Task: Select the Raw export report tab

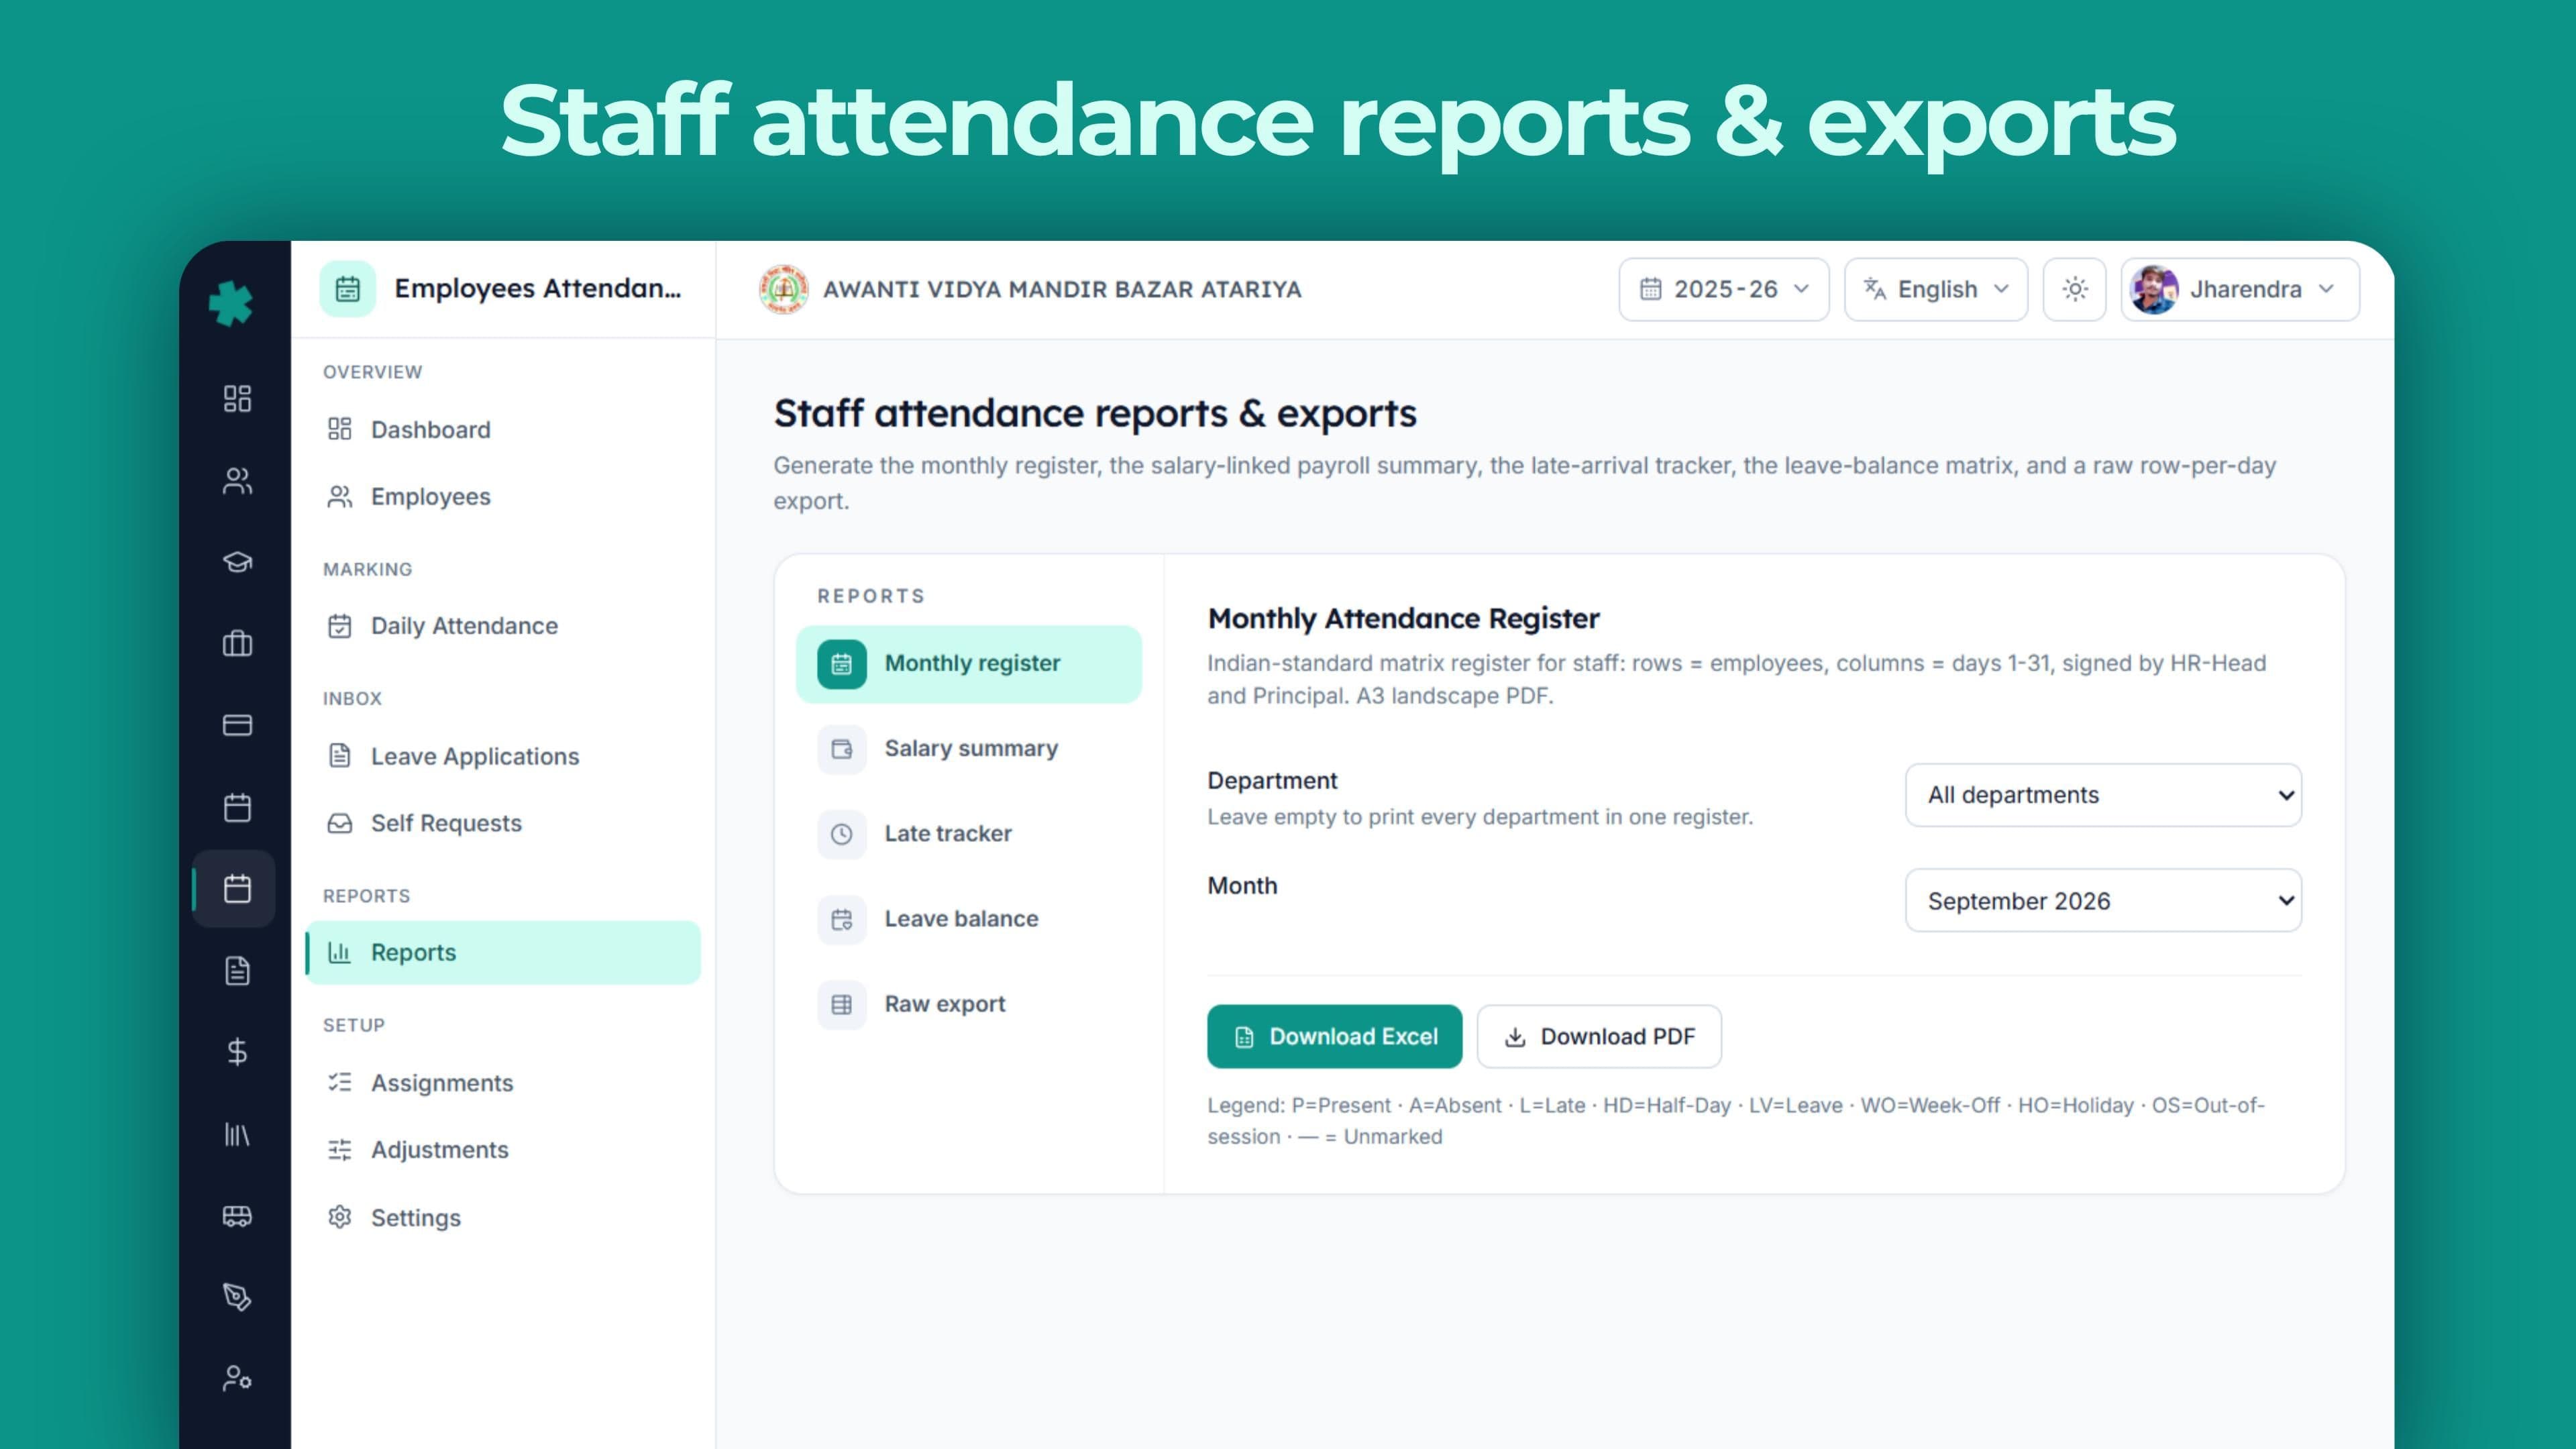Action: click(969, 1004)
